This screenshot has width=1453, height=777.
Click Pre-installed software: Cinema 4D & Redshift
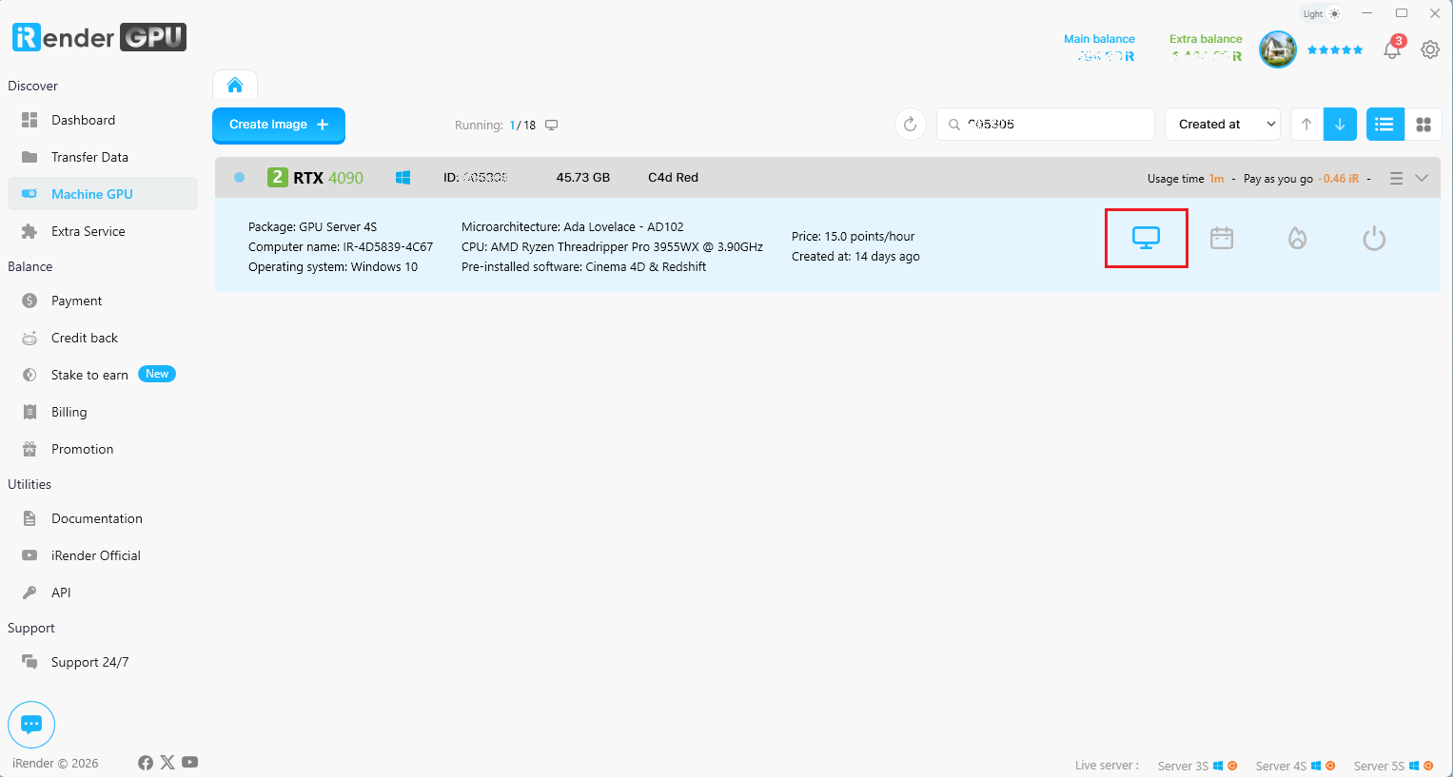click(584, 267)
